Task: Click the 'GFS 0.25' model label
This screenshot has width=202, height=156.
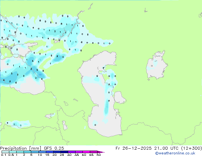Action: tap(54, 148)
